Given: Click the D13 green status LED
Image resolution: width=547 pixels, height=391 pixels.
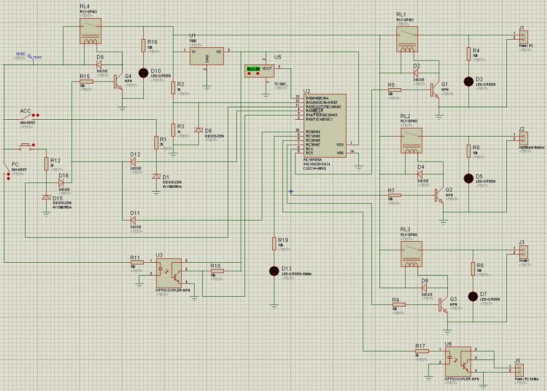Looking at the screenshot, I should pos(274,270).
